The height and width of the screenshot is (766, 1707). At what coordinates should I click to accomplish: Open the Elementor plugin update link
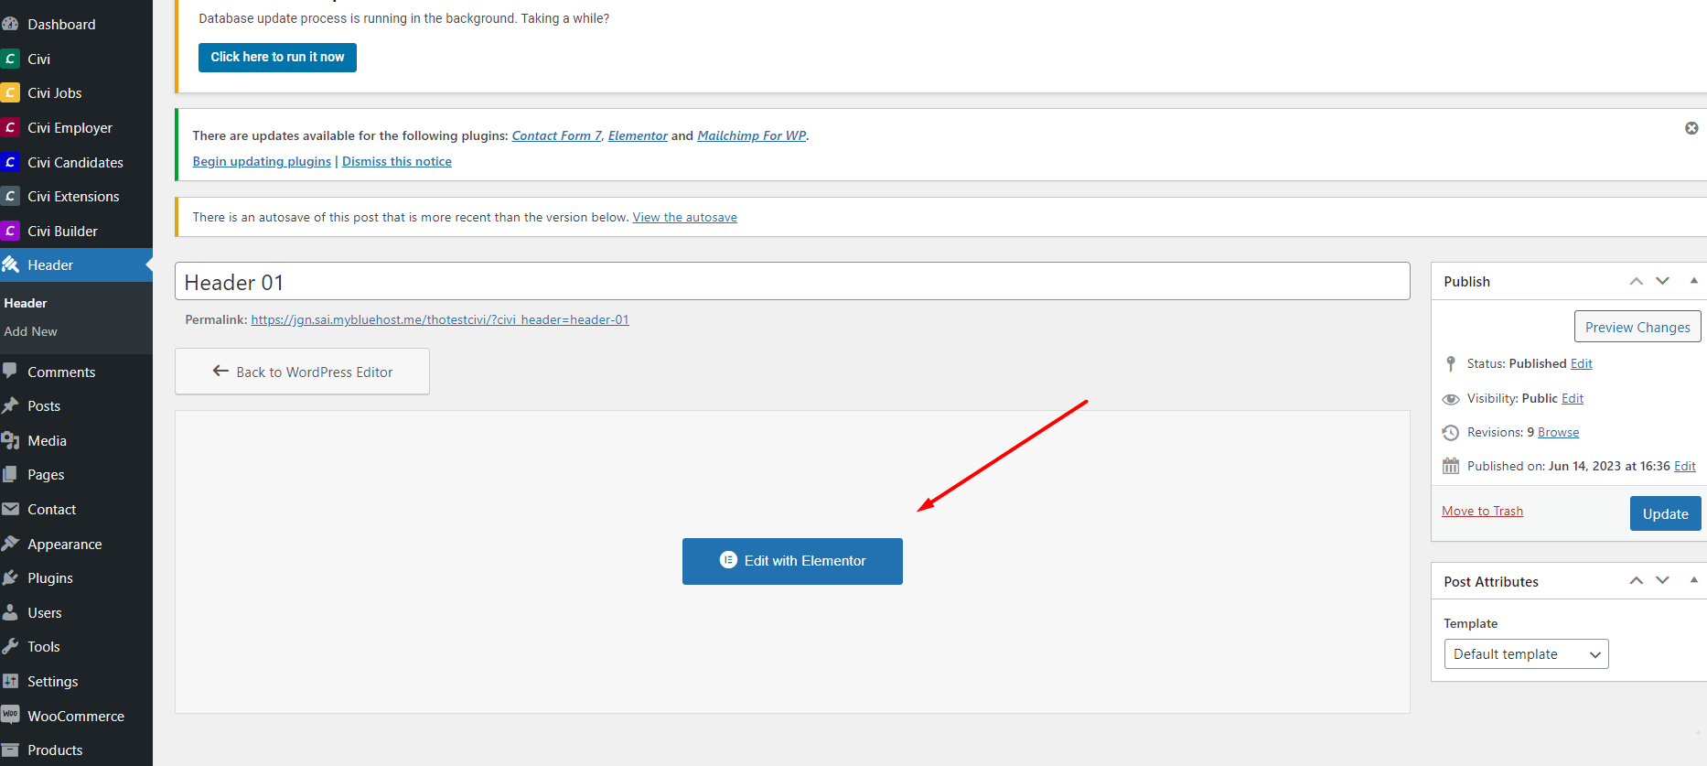(638, 135)
